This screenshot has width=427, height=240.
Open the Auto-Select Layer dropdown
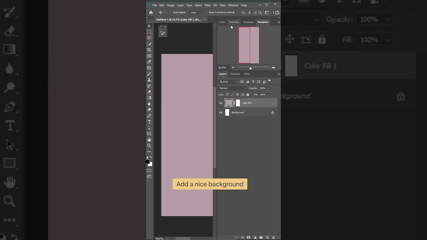click(195, 12)
